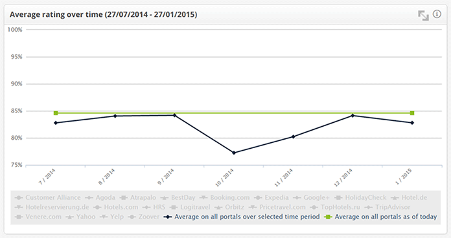Toggle Expedia series in legend
Screen dimensions: 451x238
[272, 197]
